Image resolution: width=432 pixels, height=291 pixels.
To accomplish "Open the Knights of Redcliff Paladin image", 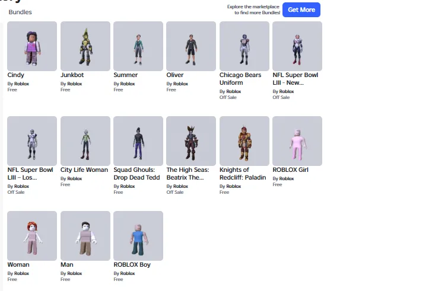I will [x=244, y=141].
